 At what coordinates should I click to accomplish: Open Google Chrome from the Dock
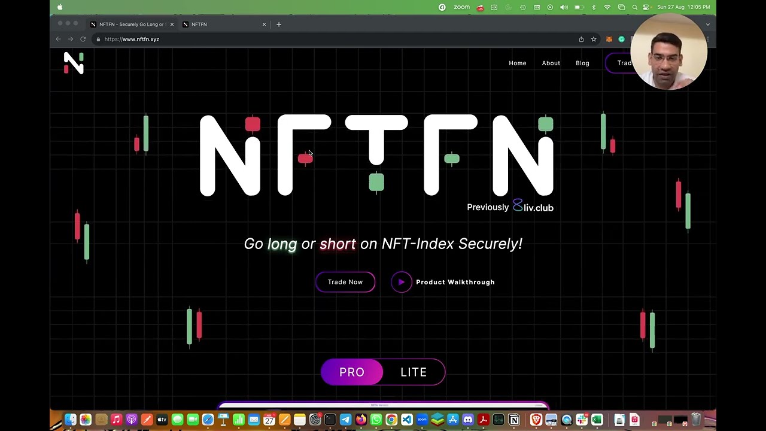[x=391, y=420]
